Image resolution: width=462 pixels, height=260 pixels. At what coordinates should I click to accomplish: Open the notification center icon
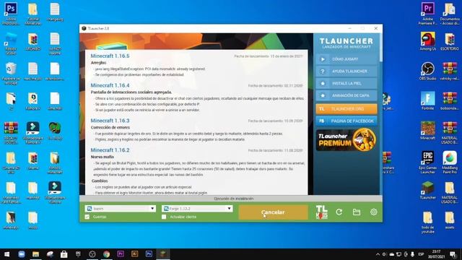pyautogui.click(x=453, y=254)
